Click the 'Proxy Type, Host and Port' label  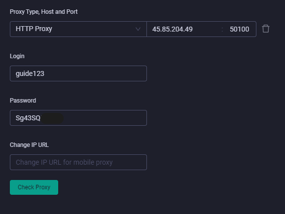(43, 12)
